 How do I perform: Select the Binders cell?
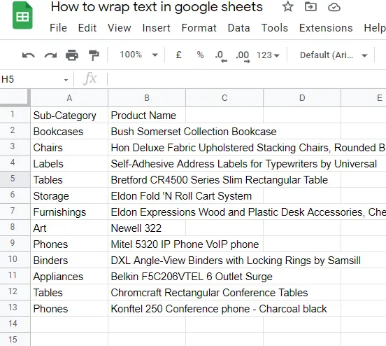69,260
